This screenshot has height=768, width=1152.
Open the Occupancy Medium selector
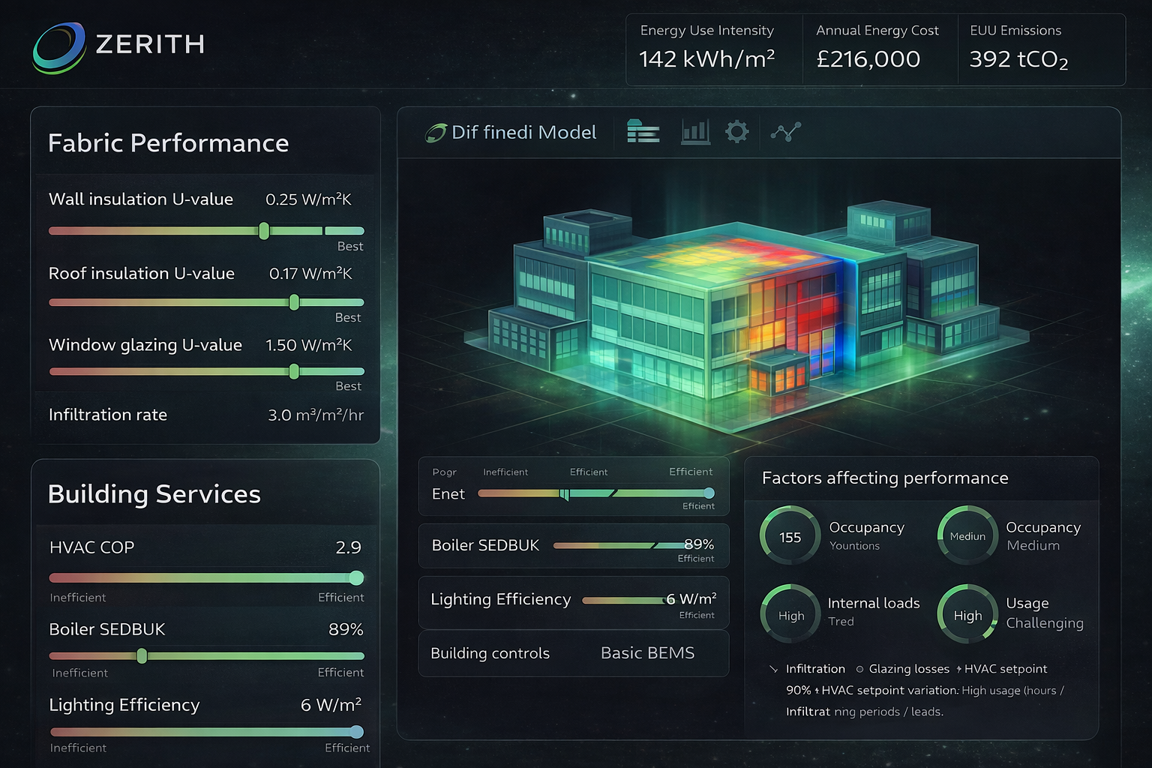pyautogui.click(x=967, y=535)
